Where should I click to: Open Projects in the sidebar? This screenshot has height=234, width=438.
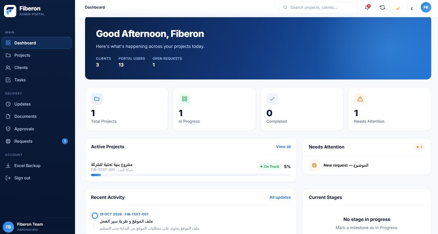pos(36,55)
